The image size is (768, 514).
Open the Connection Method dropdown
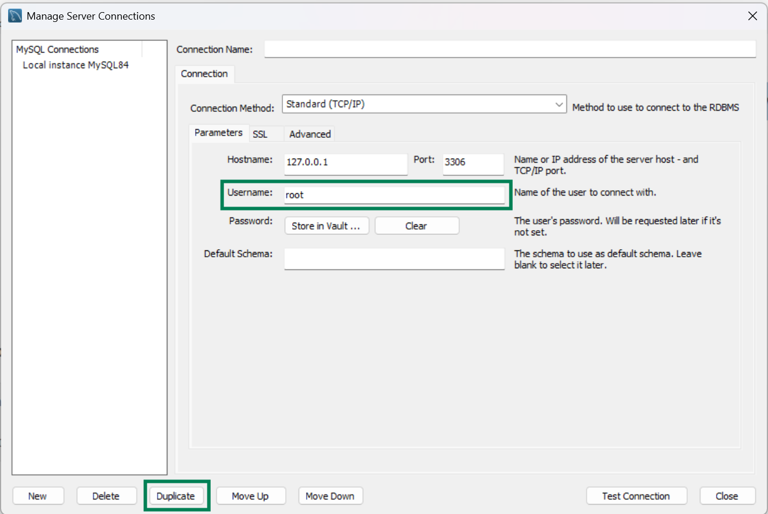[424, 105]
